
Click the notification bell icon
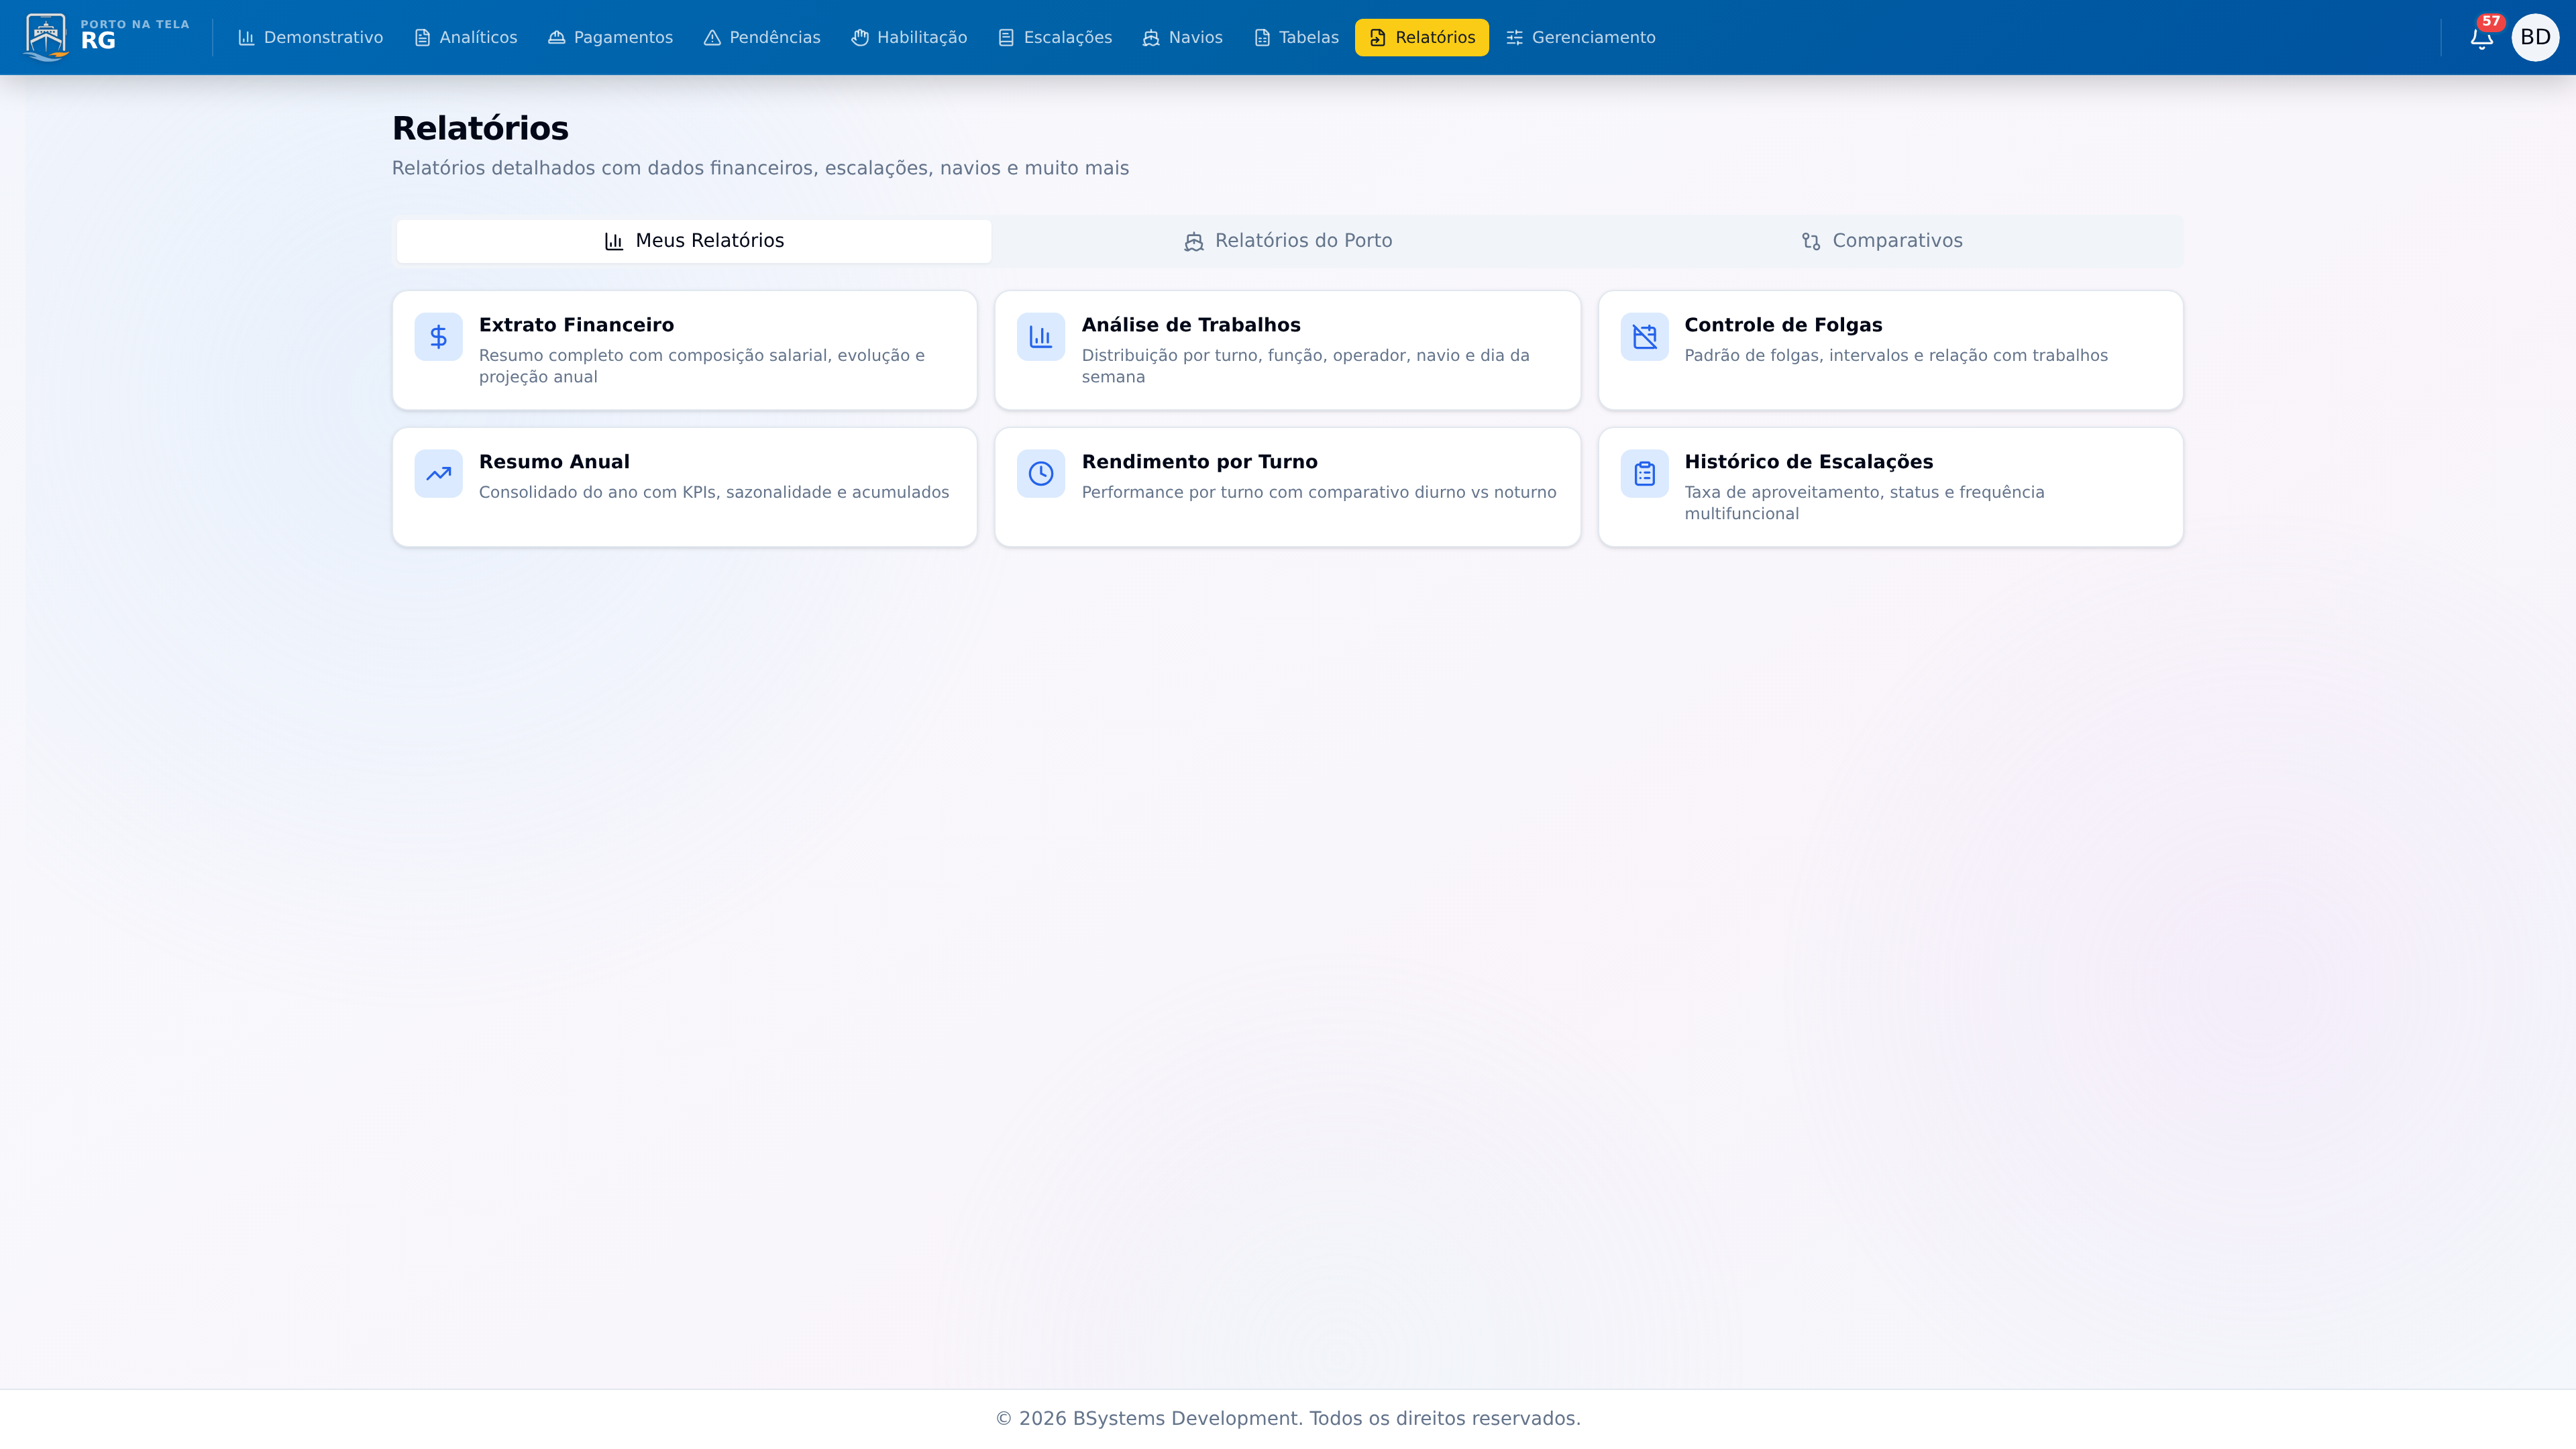2481,39
